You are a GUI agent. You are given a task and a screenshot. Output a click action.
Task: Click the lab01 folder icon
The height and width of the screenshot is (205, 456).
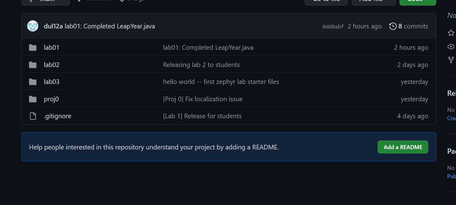click(x=33, y=48)
